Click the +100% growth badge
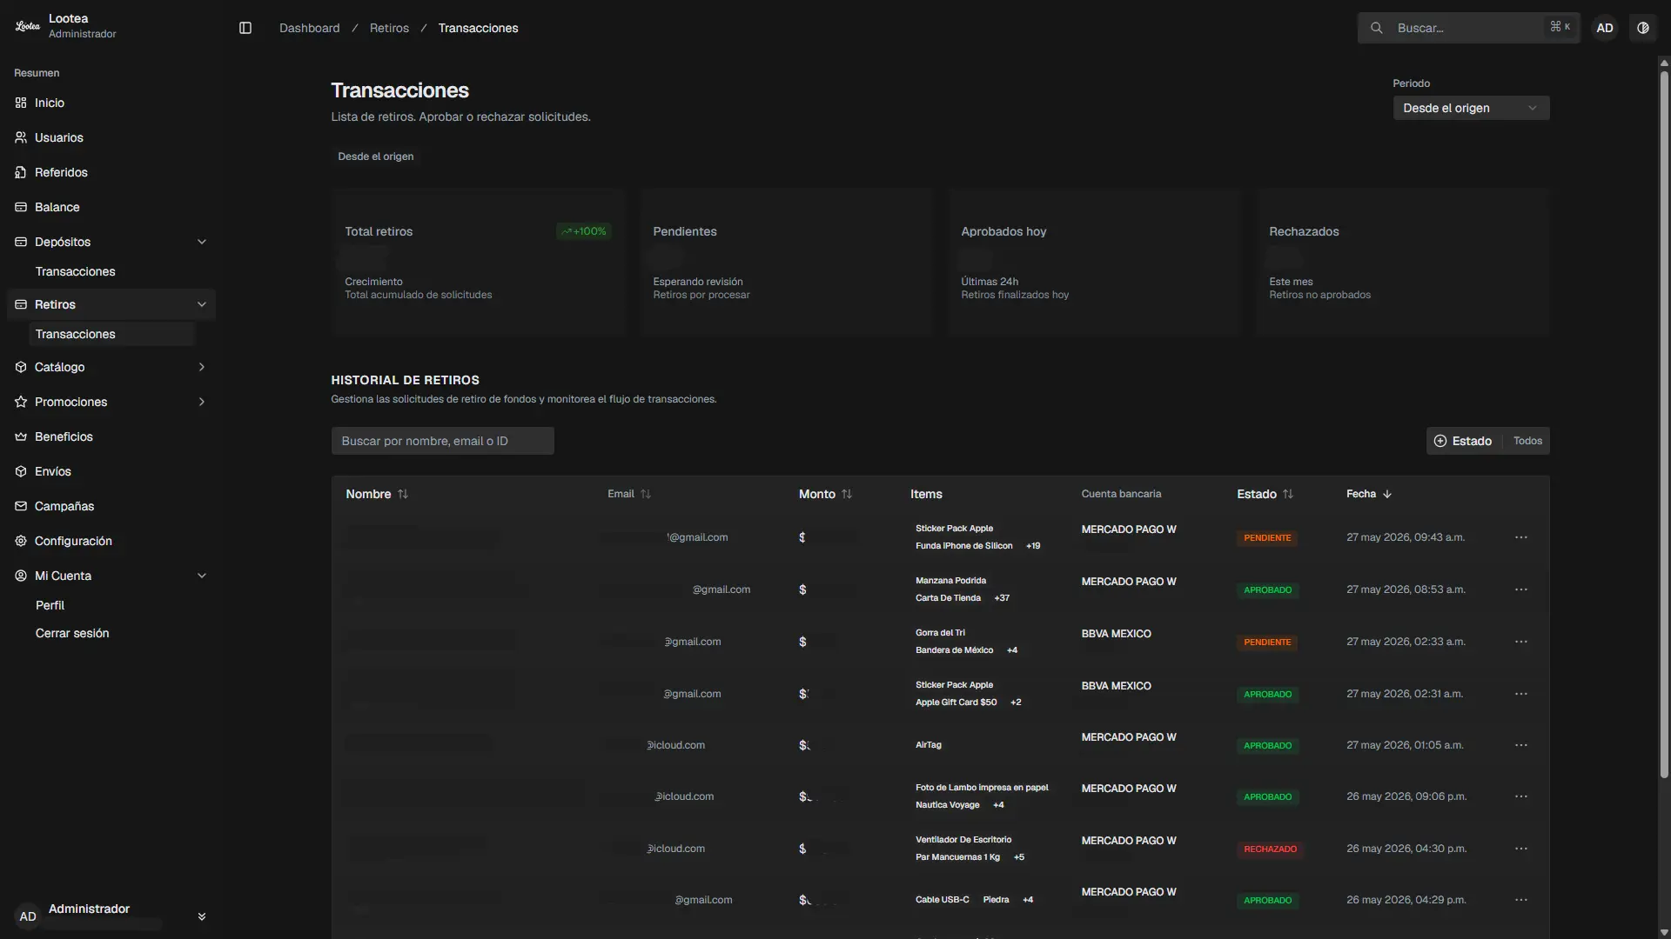The height and width of the screenshot is (939, 1671). tap(584, 231)
